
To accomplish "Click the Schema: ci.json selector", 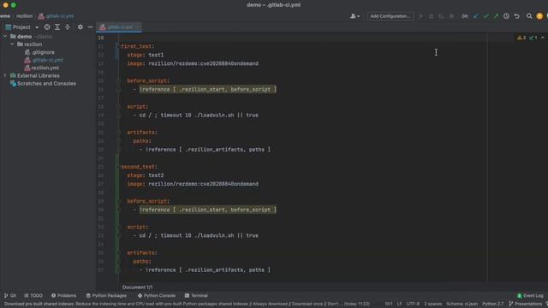I will coord(462,304).
